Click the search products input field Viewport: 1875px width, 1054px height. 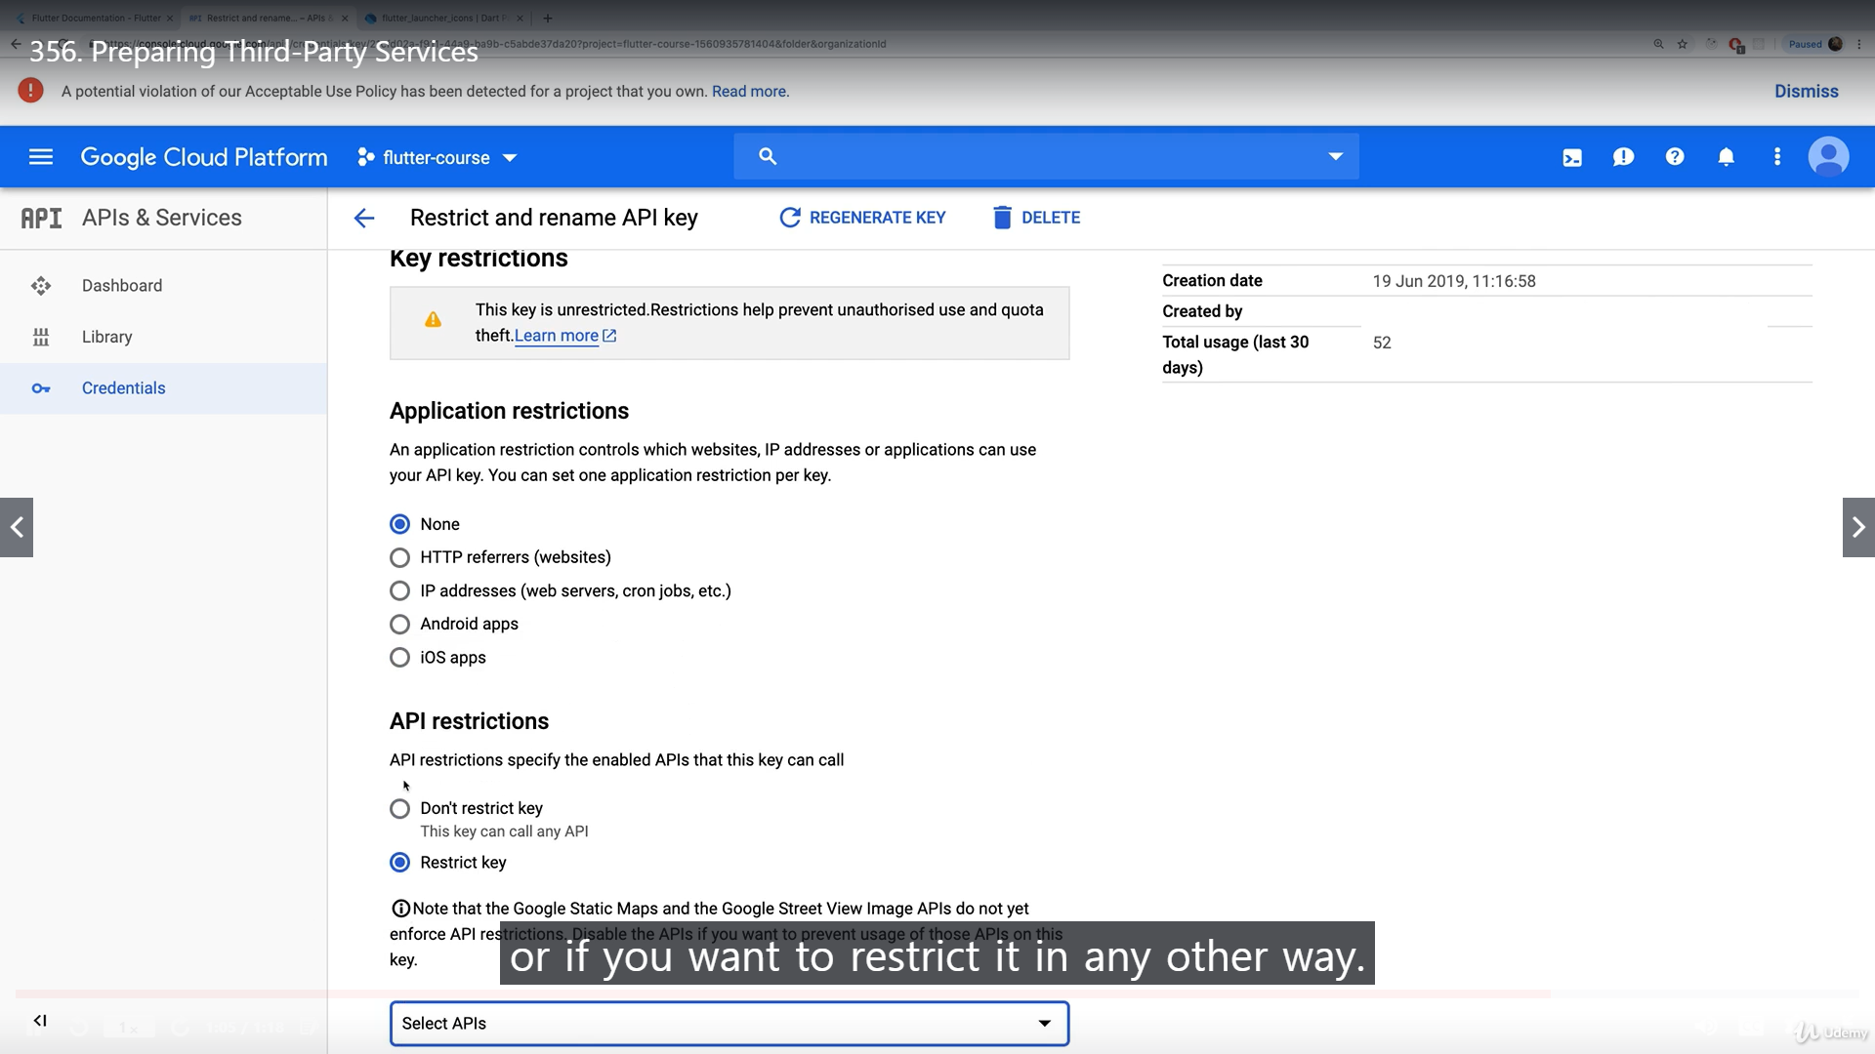click(x=1045, y=157)
